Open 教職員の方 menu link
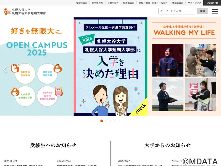This screenshot has height=166, width=221. click(x=178, y=3)
